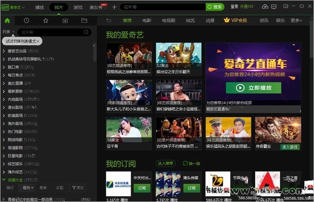Show more channels via 更多>
Image resolution: width=314 pixels, height=202 pixels.
[x=296, y=20]
